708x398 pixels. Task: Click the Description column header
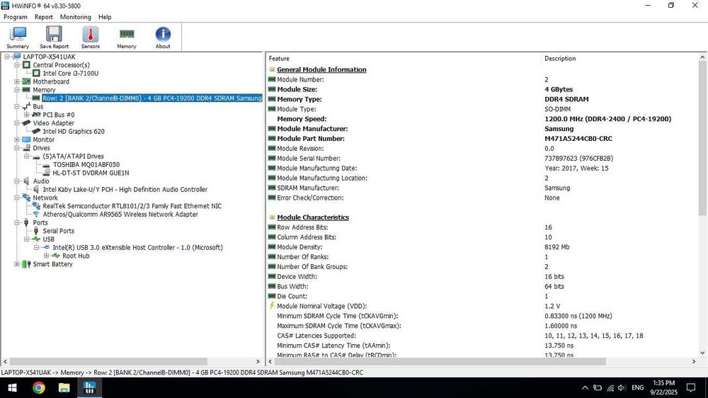[x=560, y=59]
